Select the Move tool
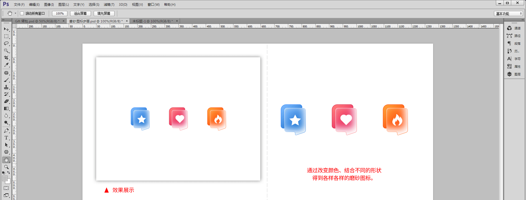 point(6,29)
